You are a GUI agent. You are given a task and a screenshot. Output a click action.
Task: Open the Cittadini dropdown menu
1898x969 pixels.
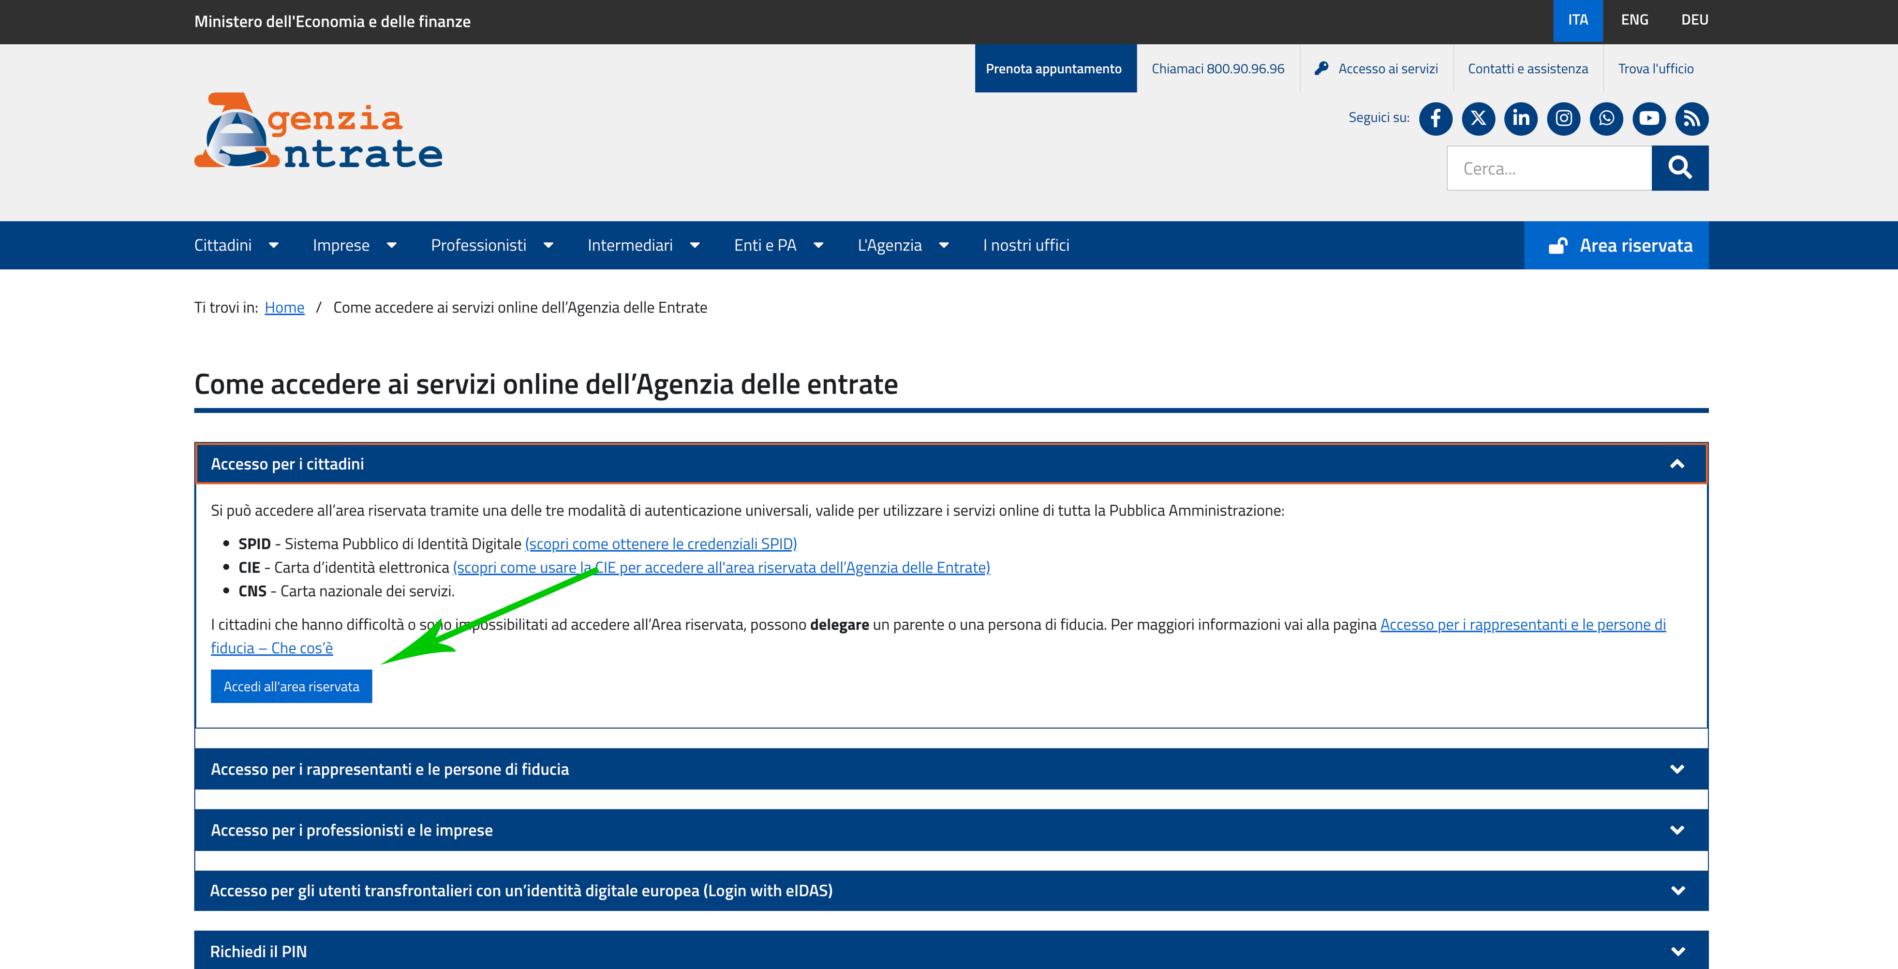pos(236,245)
